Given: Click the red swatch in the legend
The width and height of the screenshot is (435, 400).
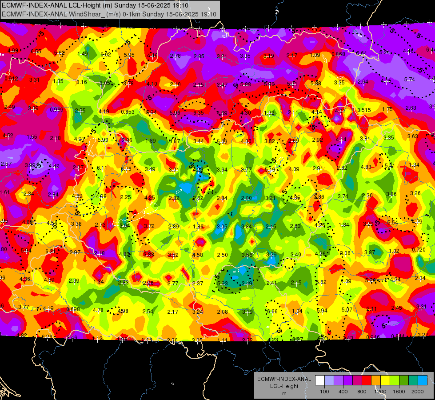Looking at the screenshot, I should coord(367,380).
